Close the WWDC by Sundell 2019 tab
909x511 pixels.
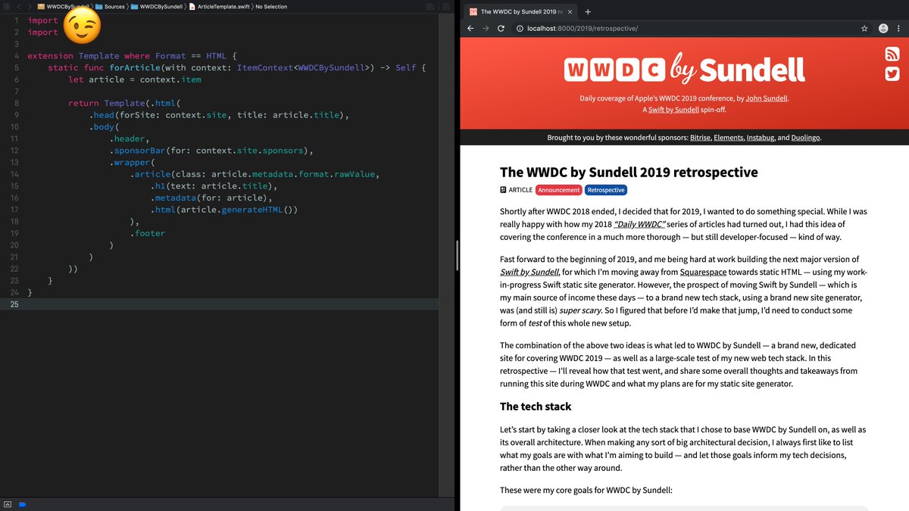[x=569, y=12]
